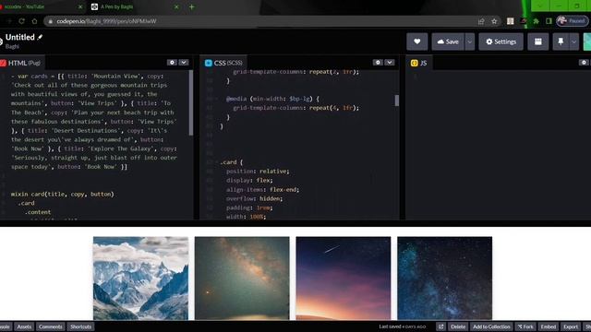Click the 'position: relative;' line

click(258, 172)
